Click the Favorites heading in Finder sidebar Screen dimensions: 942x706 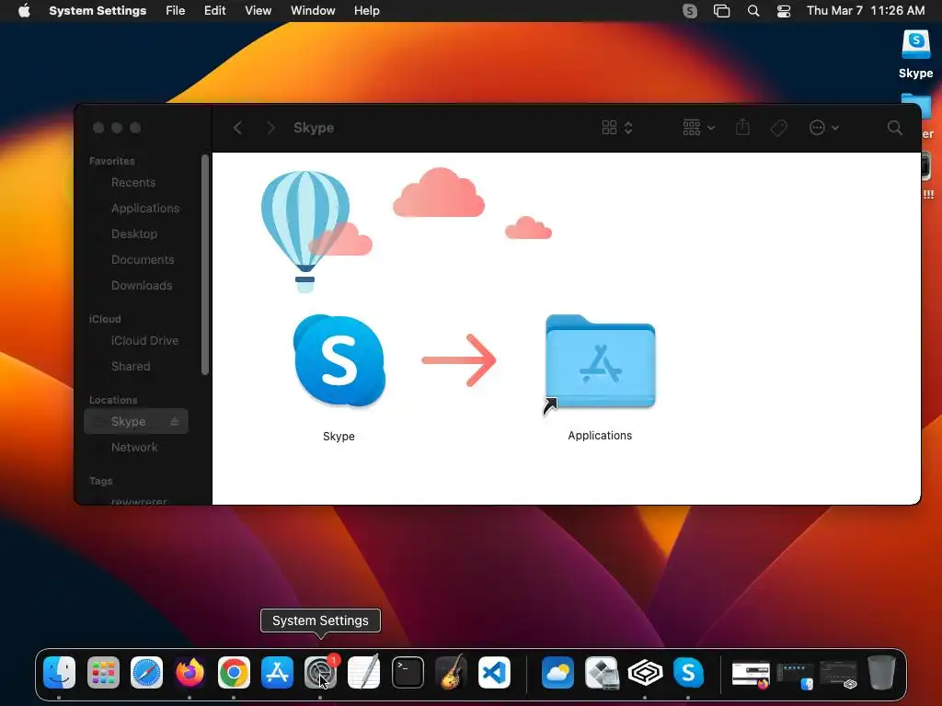(x=111, y=161)
